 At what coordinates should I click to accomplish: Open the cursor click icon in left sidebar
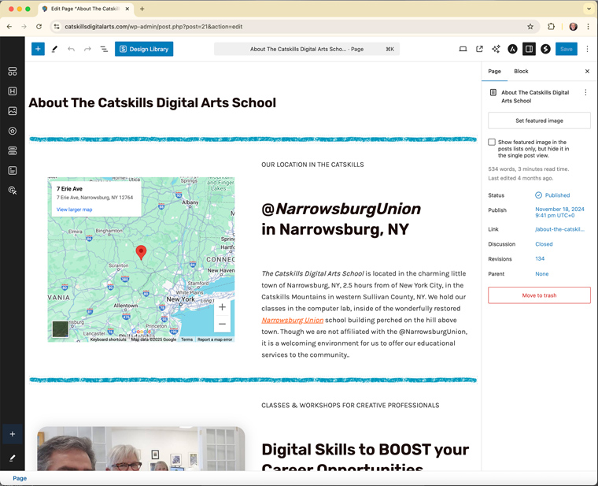[13, 191]
